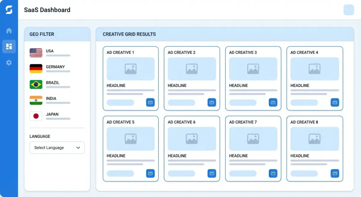Select USA in the geo filter
This screenshot has height=197, width=361.
click(50, 53)
